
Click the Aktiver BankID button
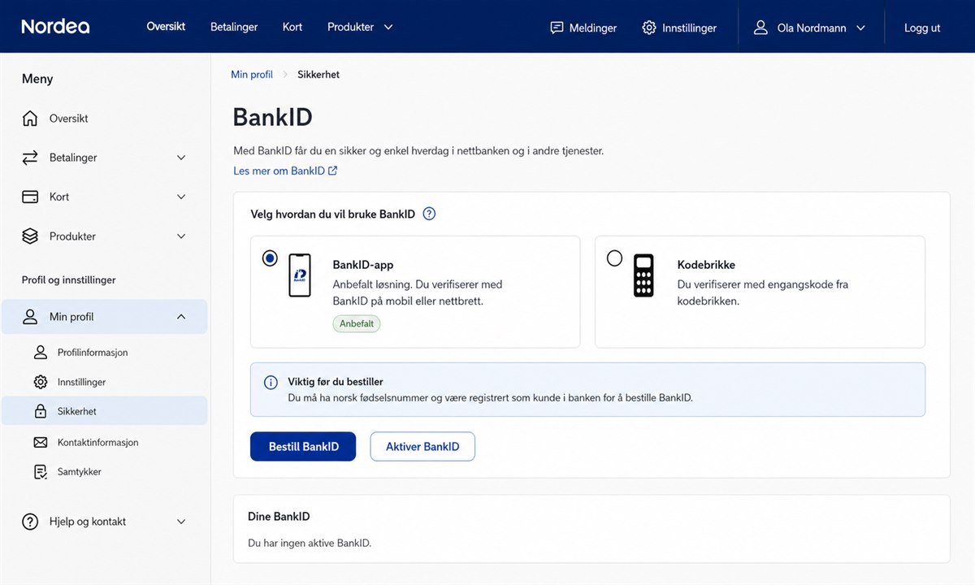[422, 446]
